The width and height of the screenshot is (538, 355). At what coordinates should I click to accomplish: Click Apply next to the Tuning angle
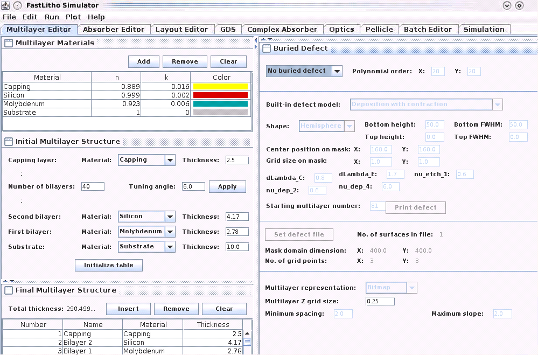click(227, 187)
